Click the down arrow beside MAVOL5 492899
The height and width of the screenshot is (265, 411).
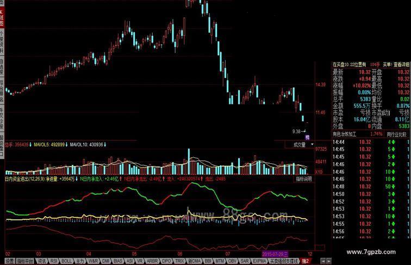pyautogui.click(x=66, y=145)
